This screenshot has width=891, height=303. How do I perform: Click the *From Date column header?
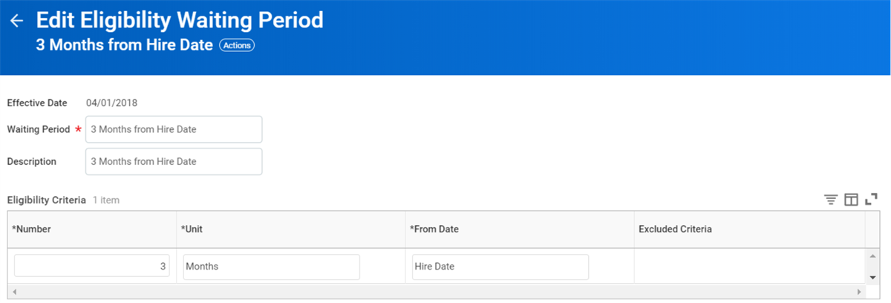[520, 229]
